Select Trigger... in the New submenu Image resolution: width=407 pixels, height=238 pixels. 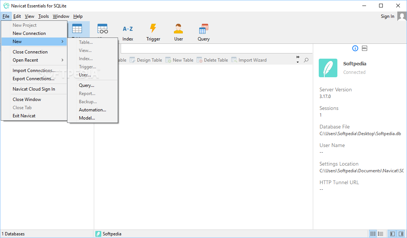[93, 67]
